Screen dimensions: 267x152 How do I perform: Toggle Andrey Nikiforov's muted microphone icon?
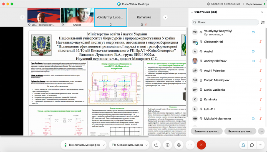260,61
